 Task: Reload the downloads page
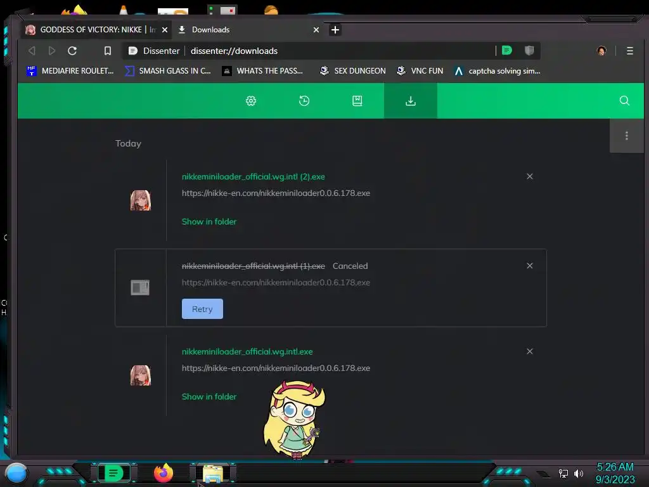pyautogui.click(x=72, y=51)
